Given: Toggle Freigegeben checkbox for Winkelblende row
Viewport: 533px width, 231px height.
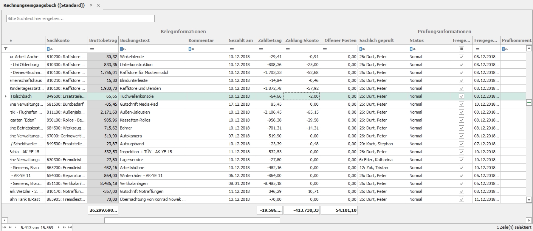Looking at the screenshot, I should 461,57.
